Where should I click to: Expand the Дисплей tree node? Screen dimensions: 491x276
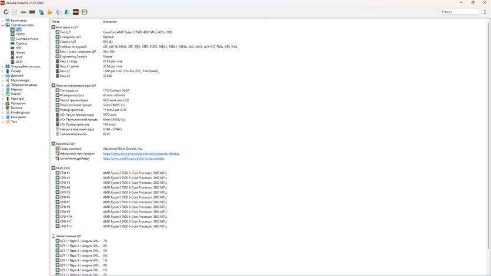[3, 76]
